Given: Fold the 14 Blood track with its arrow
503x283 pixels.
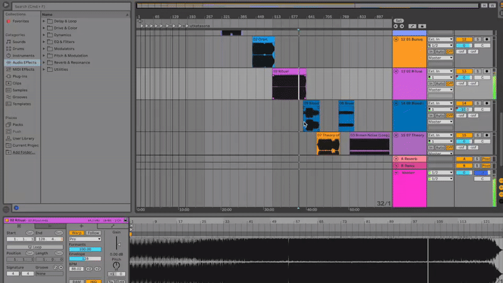Looking at the screenshot, I should point(396,103).
